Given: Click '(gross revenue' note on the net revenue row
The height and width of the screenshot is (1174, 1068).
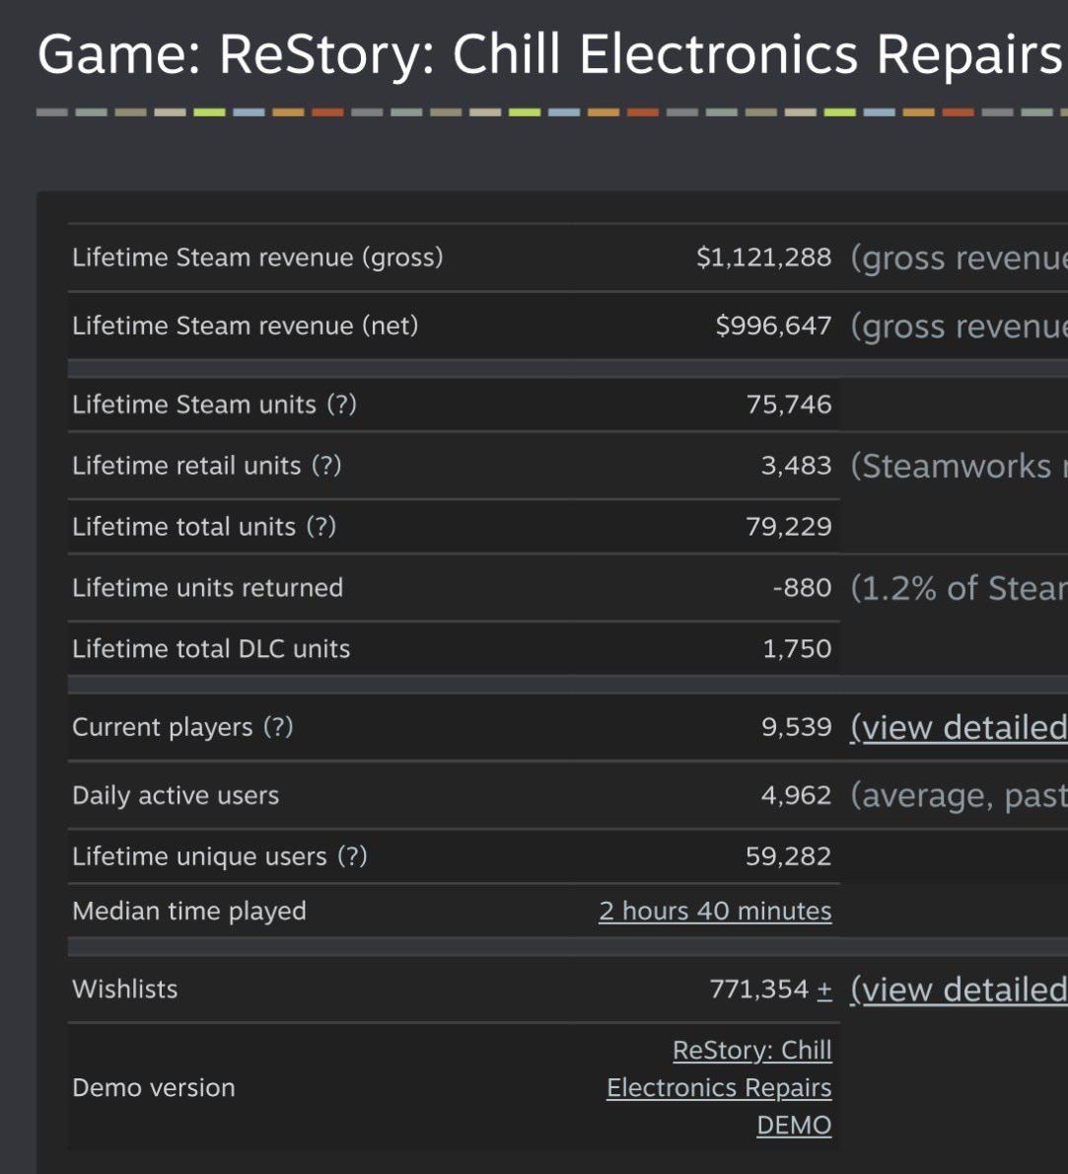Looking at the screenshot, I should (959, 326).
